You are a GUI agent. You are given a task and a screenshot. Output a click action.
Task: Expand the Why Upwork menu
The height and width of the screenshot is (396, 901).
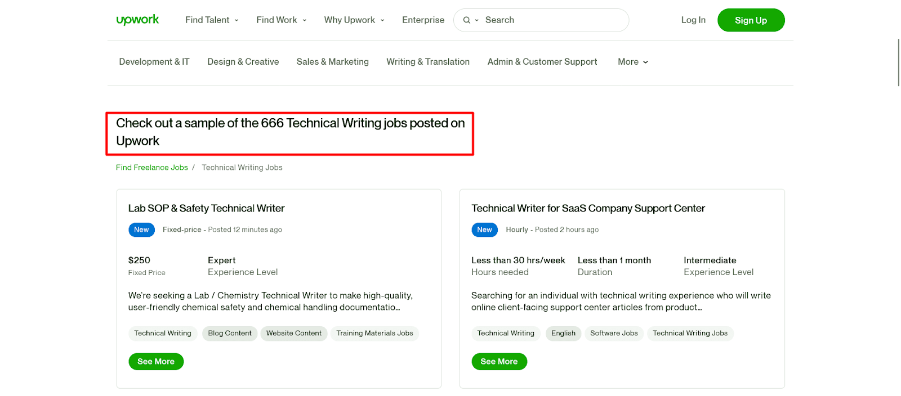(354, 20)
